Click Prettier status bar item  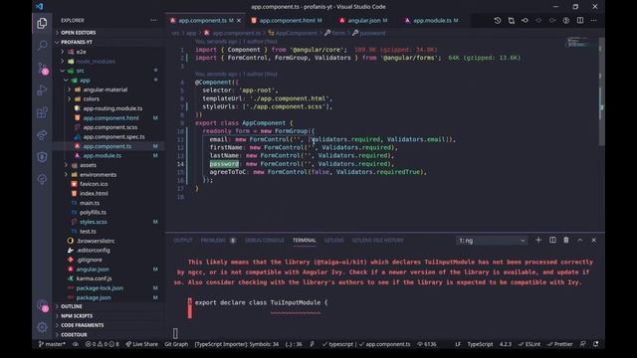click(x=560, y=344)
